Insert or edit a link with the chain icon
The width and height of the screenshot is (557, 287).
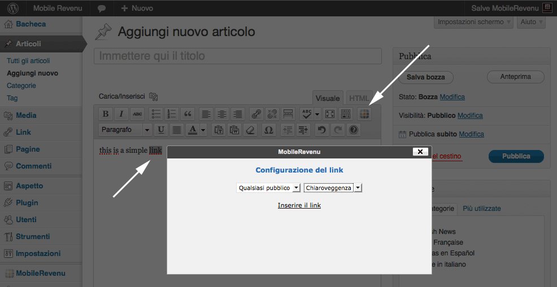click(256, 114)
